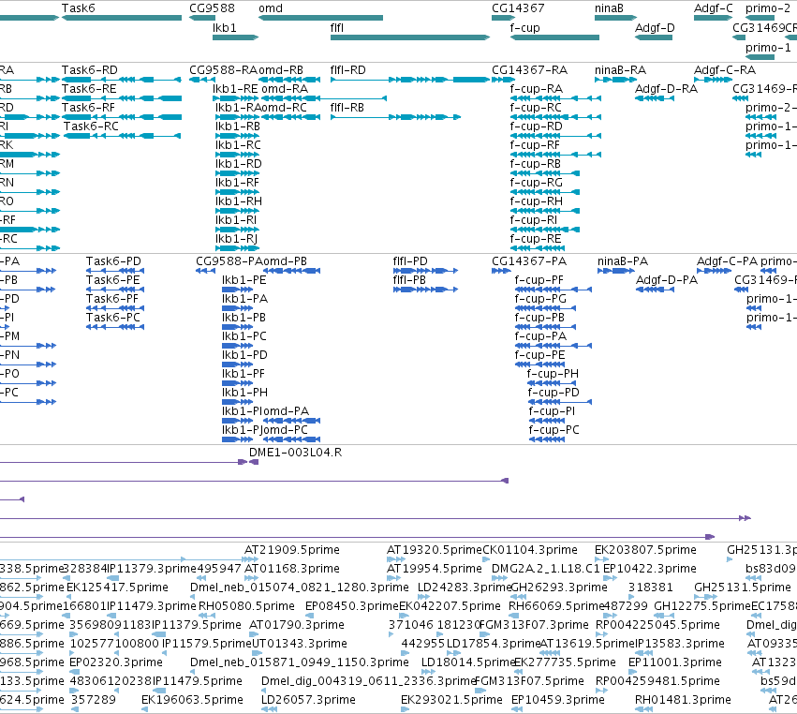
Task: Select the lkb1-RH transcript label
Action: (239, 201)
